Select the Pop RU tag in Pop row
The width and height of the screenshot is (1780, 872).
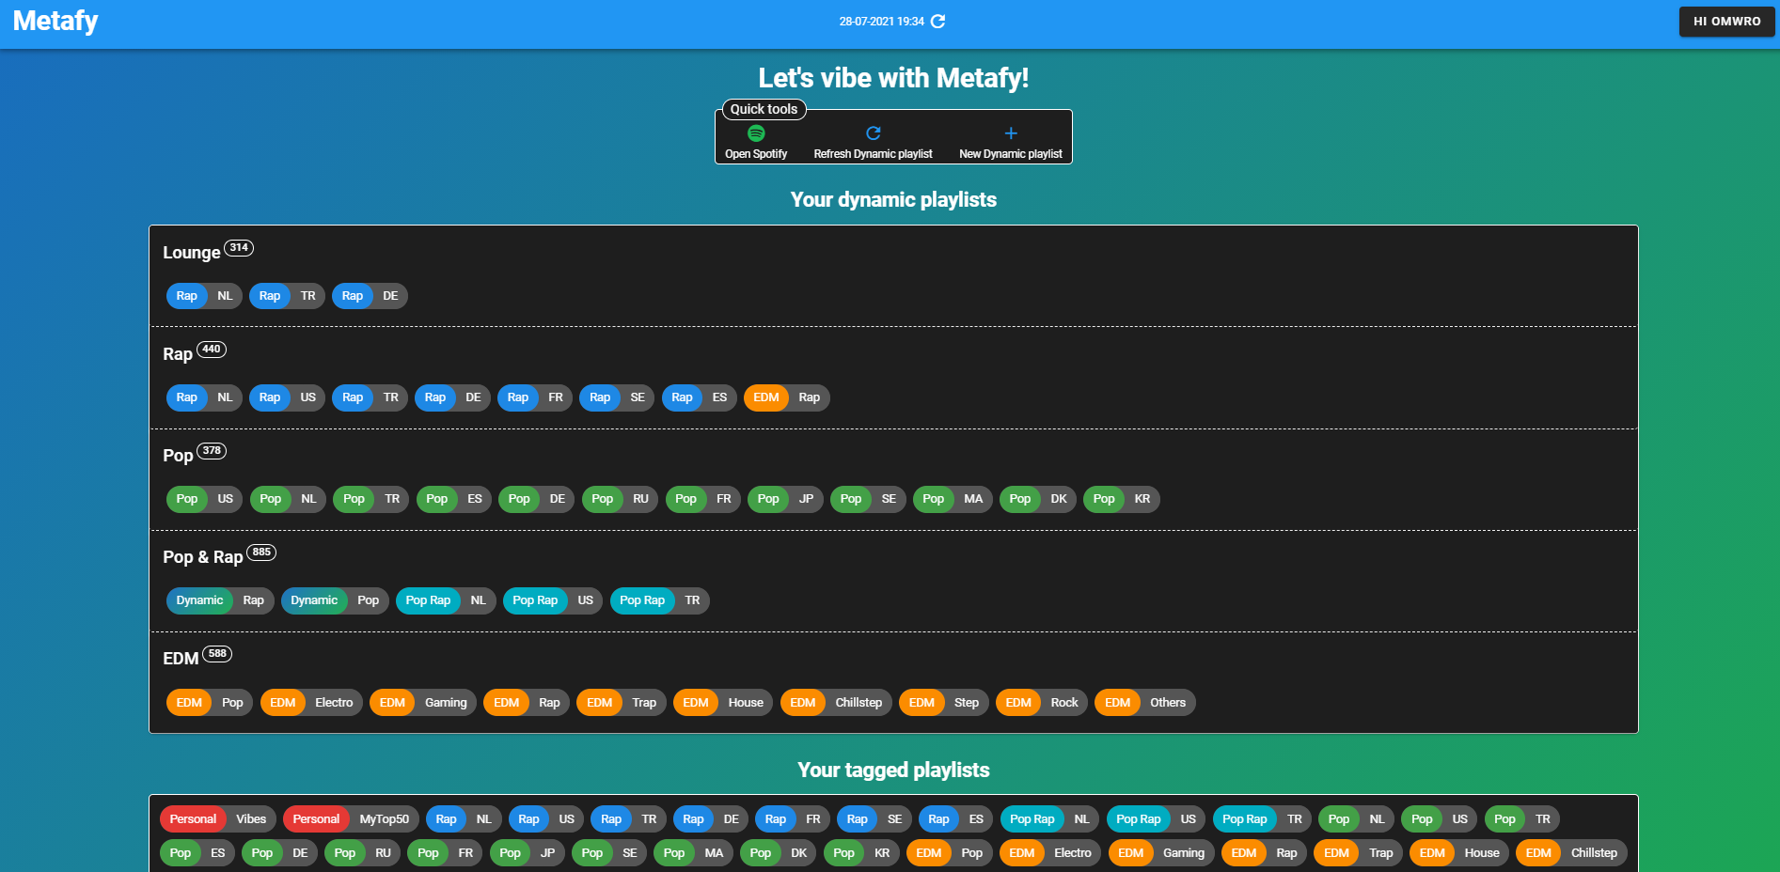point(621,499)
